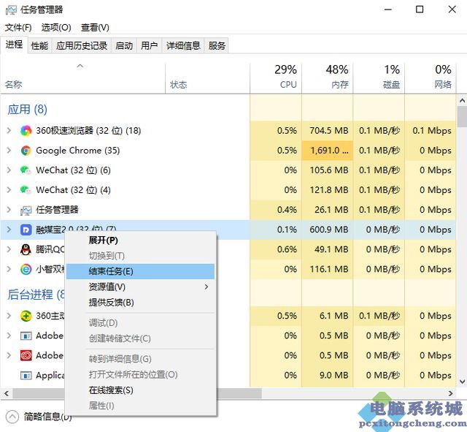Open the 选项(O) menu
Image resolution: width=467 pixels, height=432 pixels.
(56, 28)
